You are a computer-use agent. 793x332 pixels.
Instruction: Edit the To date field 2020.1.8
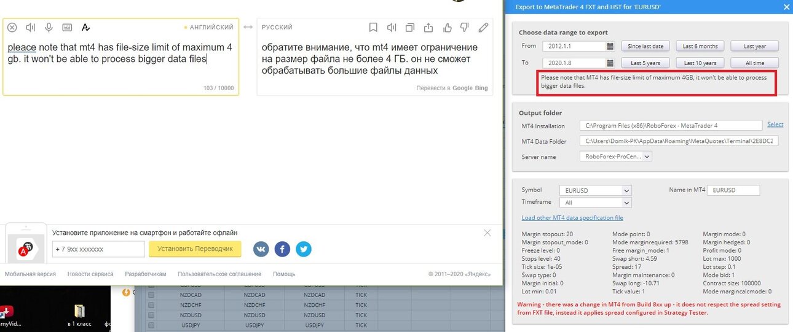pos(573,63)
